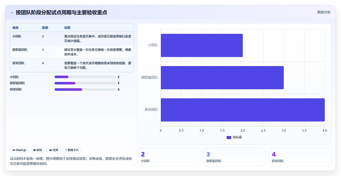The height and width of the screenshot is (176, 341).
Task: Click the chart icon beside the main title
Action: pyautogui.click(x=12, y=13)
